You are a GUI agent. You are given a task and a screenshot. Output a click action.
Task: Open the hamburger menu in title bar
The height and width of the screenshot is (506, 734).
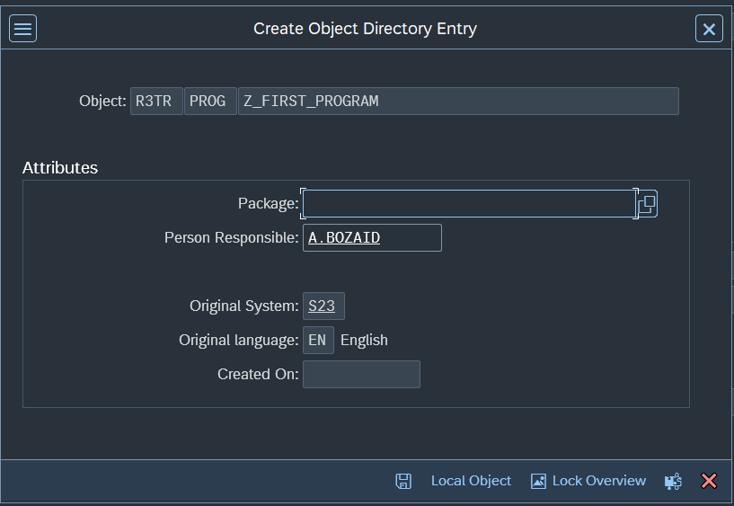coord(22,29)
